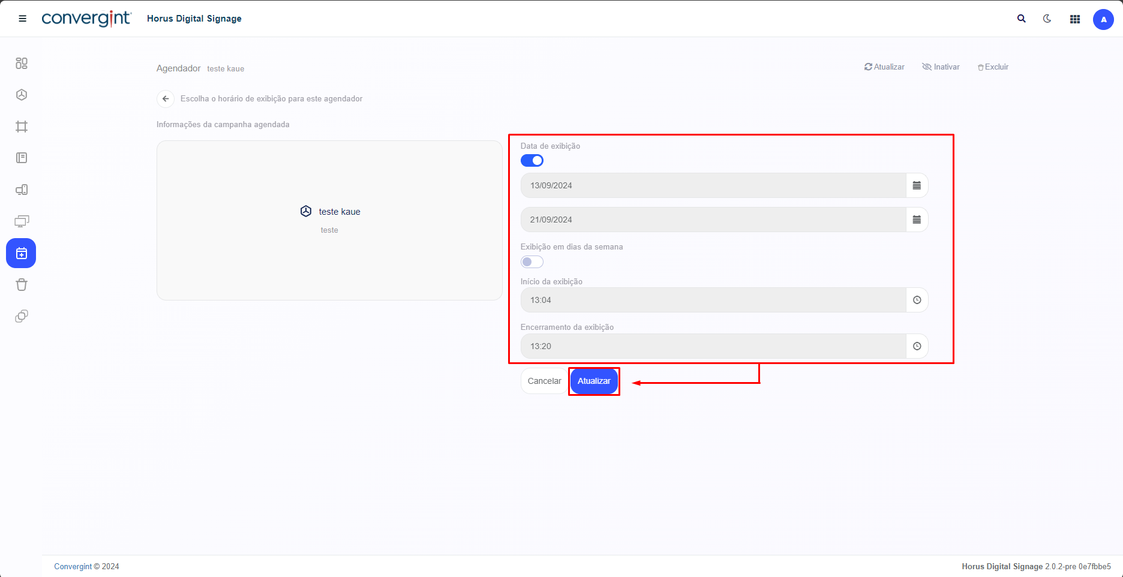Viewport: 1123px width, 577px height.
Task: Open the trash bin sidebar icon
Action: 22,285
